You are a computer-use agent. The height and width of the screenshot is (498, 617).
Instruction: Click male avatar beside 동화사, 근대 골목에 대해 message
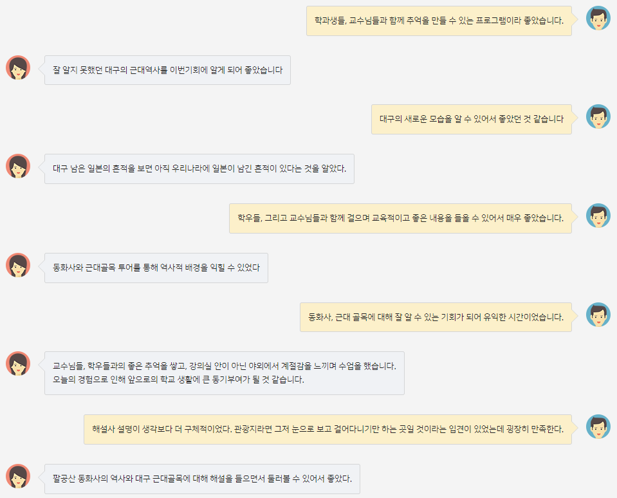click(598, 315)
